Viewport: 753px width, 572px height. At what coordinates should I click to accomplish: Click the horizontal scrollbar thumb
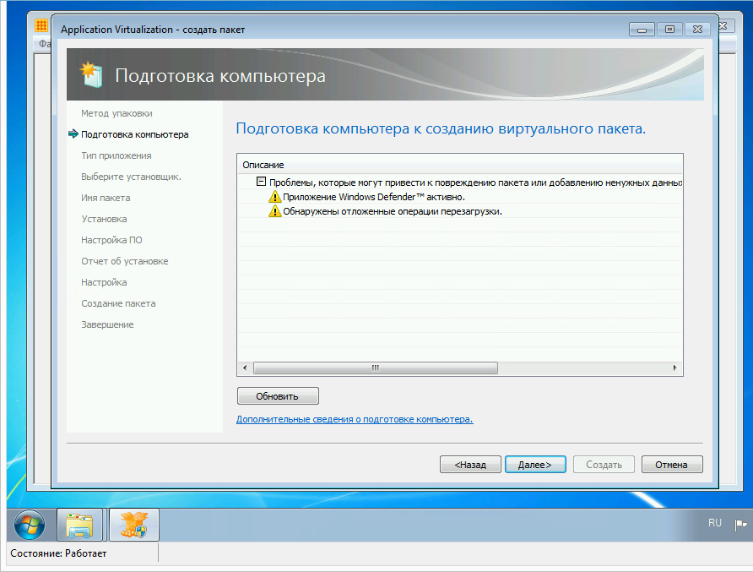pyautogui.click(x=375, y=368)
